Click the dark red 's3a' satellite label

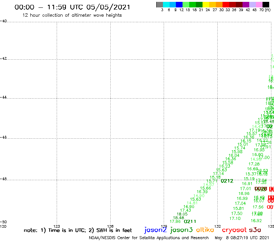pyautogui.click(x=255, y=230)
